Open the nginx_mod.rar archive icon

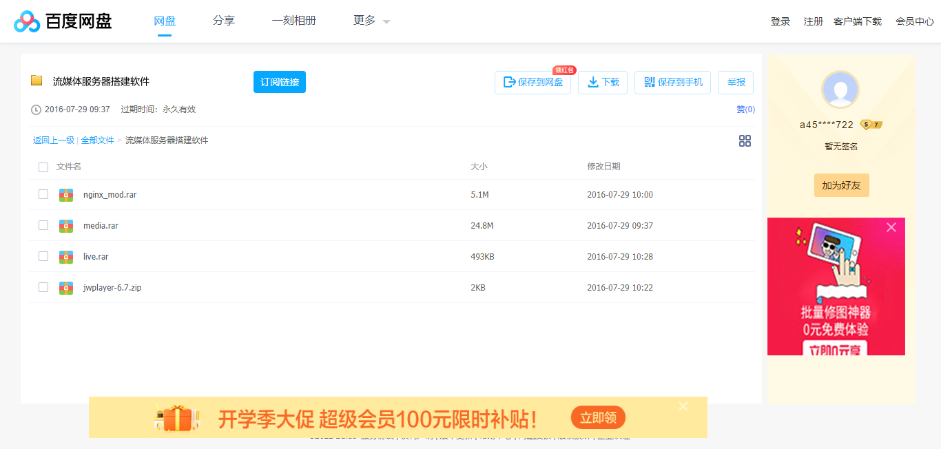tap(65, 194)
